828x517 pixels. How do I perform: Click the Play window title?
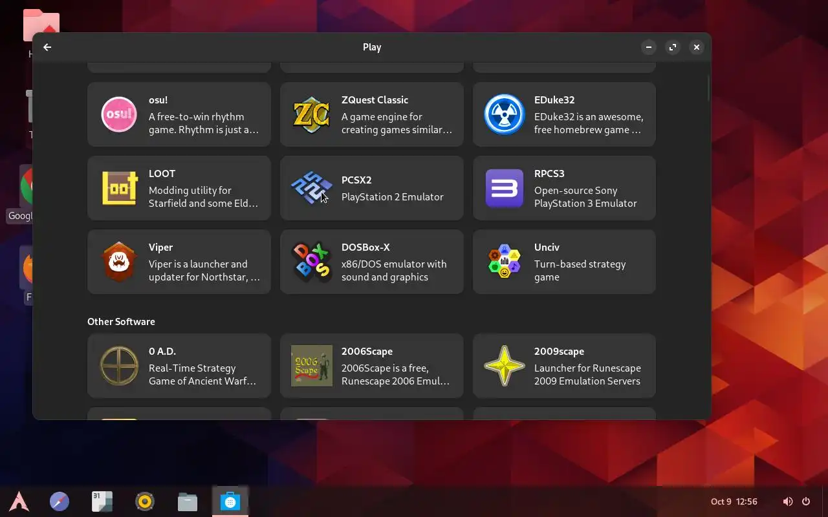(372, 47)
